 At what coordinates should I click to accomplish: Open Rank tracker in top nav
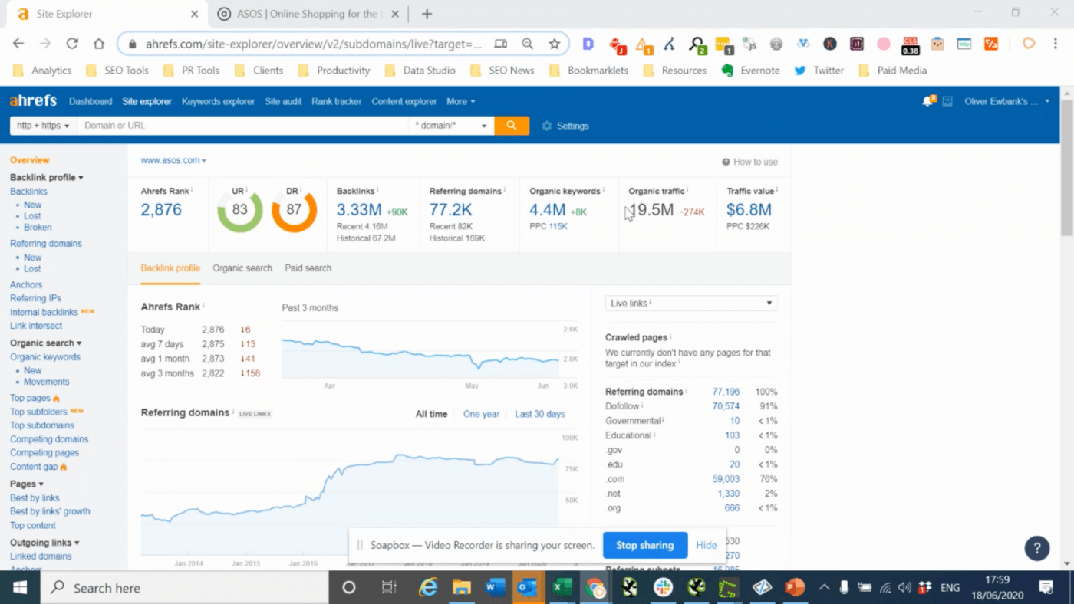[x=336, y=101]
